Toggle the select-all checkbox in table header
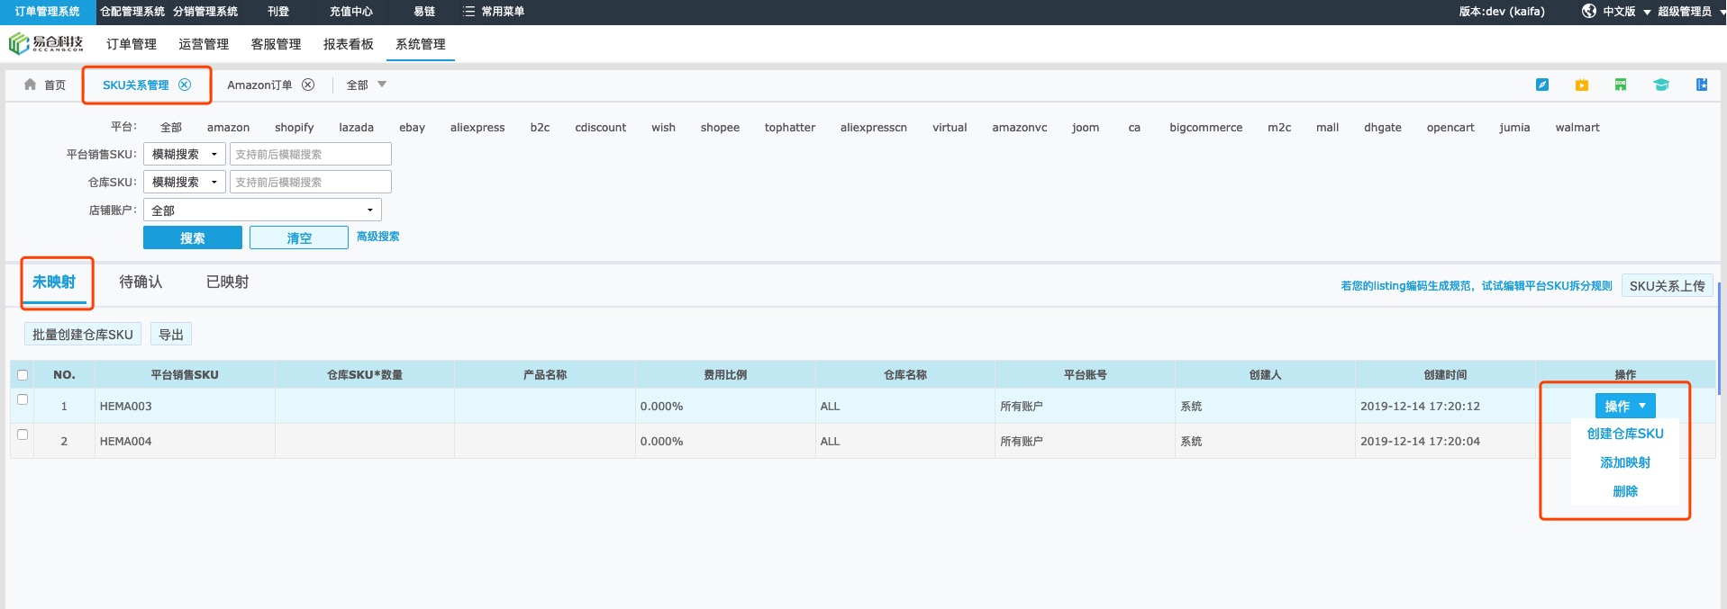 tap(23, 375)
